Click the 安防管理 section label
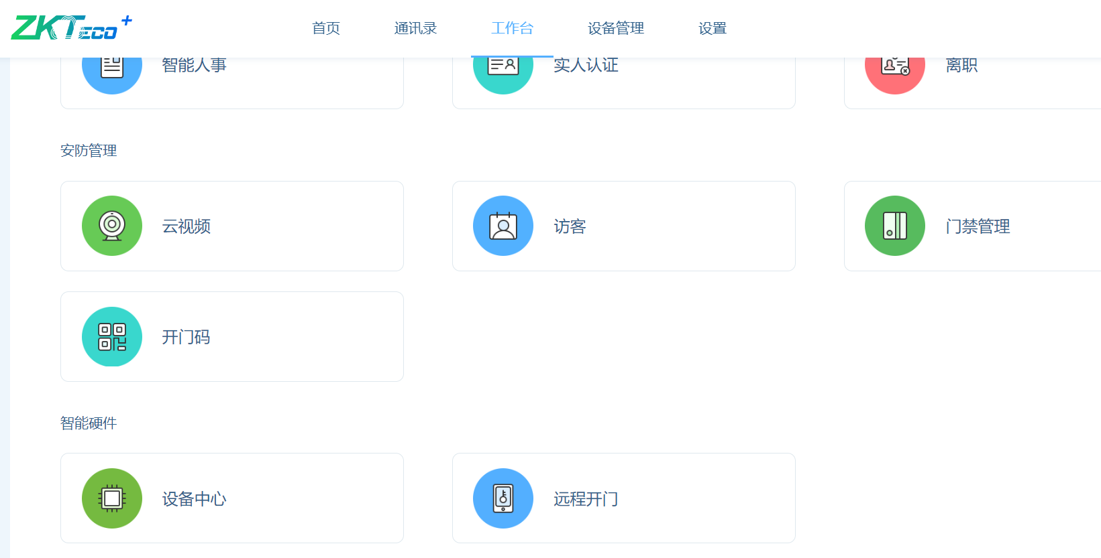Viewport: 1101px width, 558px height. 88,150
